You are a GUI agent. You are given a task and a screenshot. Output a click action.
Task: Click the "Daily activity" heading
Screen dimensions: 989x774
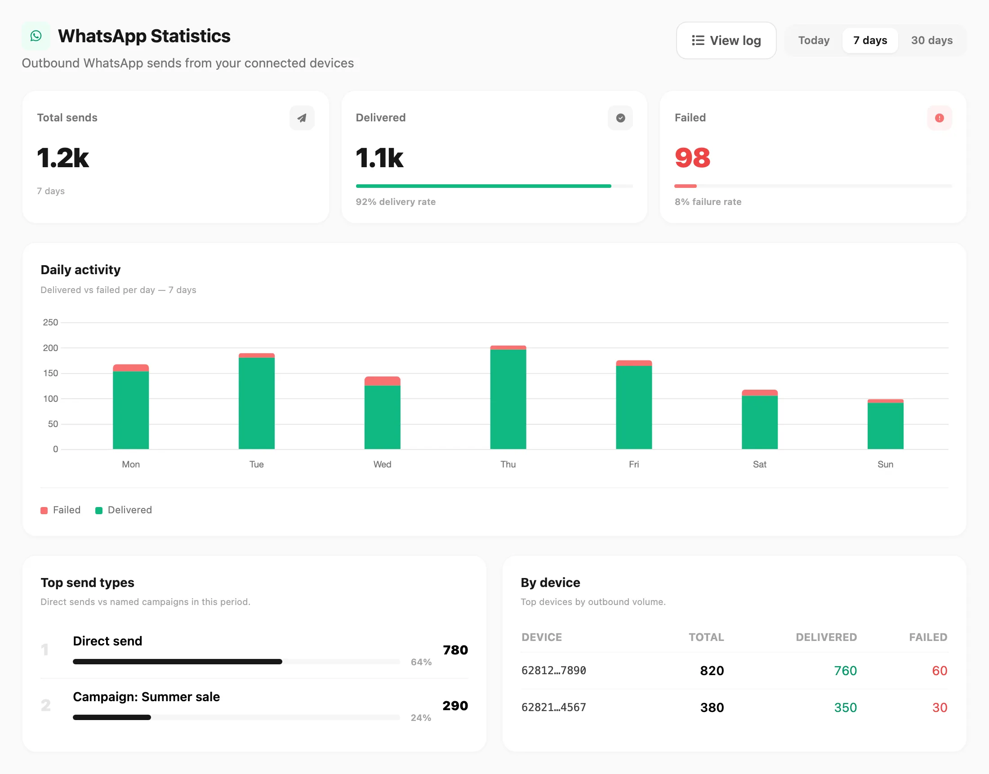click(80, 270)
